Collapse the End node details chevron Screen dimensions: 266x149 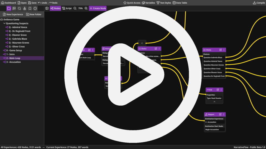pyautogui.click(x=214, y=102)
